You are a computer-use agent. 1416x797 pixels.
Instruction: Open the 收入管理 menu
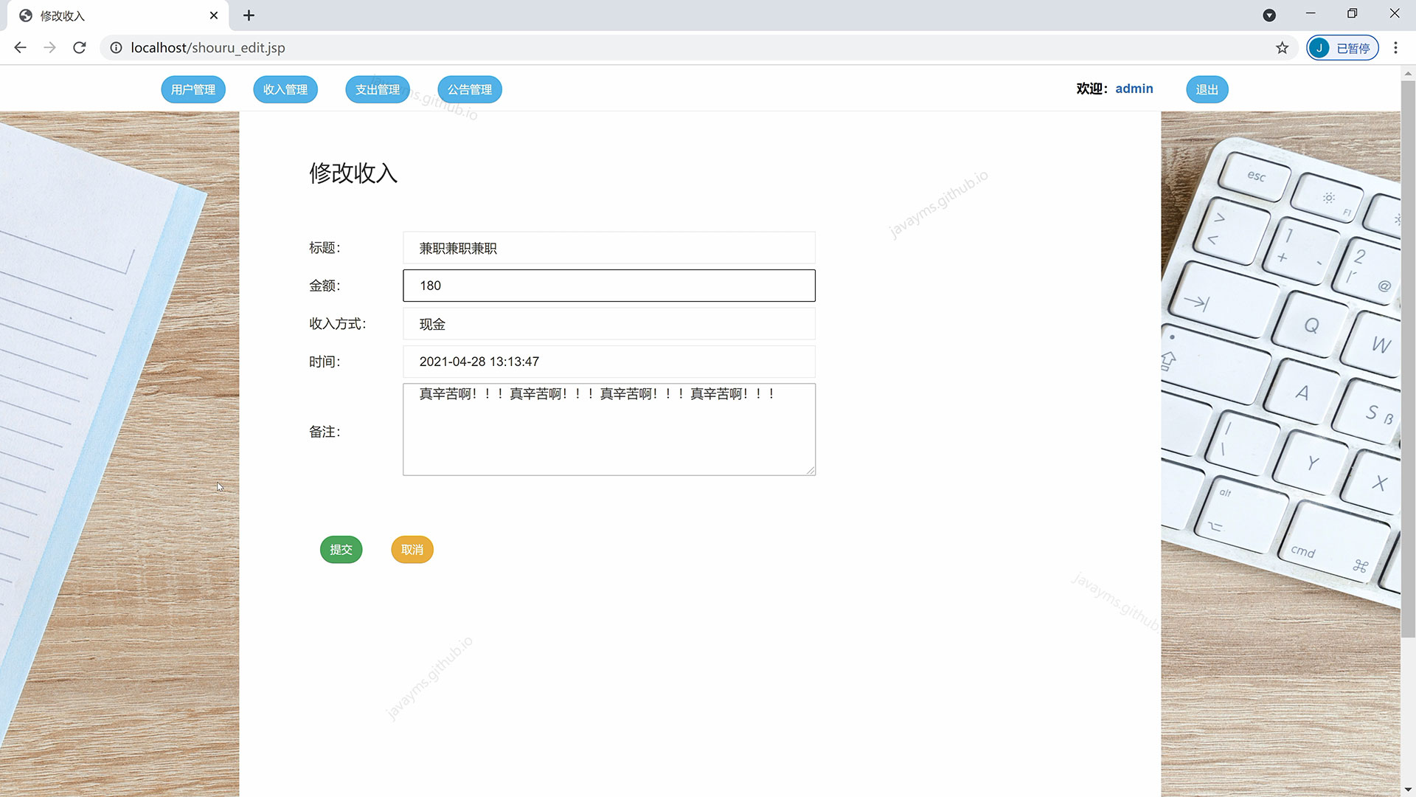285,89
